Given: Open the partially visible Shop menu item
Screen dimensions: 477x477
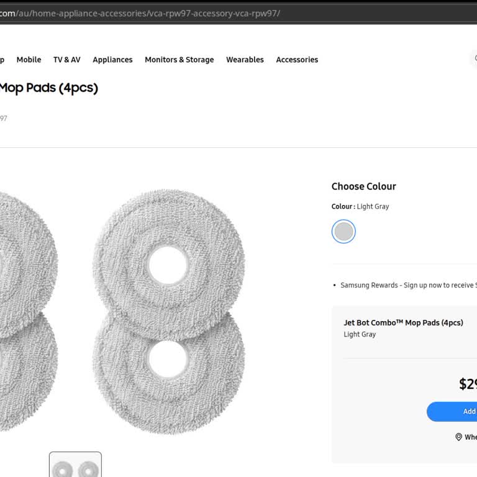Looking at the screenshot, I should 2,60.
